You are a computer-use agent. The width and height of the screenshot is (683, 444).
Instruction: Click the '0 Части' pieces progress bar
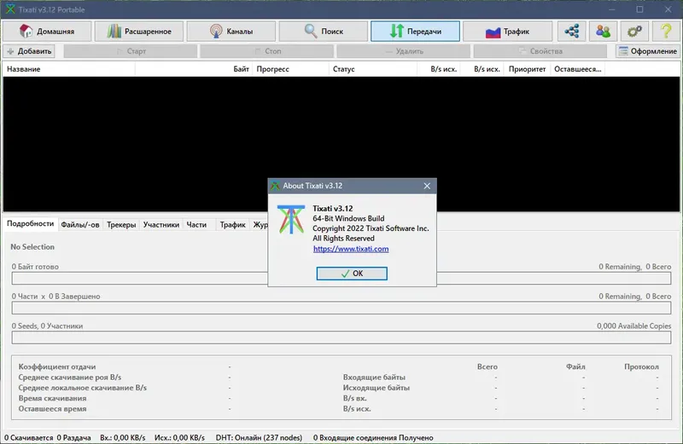[x=341, y=308]
